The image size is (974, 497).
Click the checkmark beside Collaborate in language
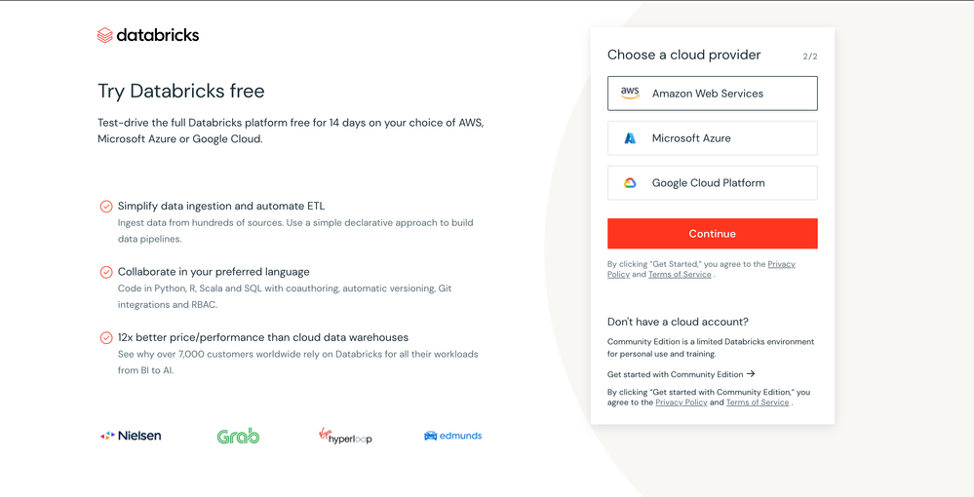coord(106,272)
